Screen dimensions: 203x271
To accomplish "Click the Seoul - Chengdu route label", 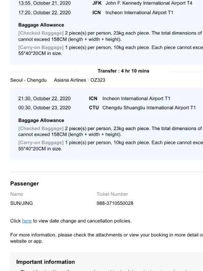I will [x=28, y=80].
